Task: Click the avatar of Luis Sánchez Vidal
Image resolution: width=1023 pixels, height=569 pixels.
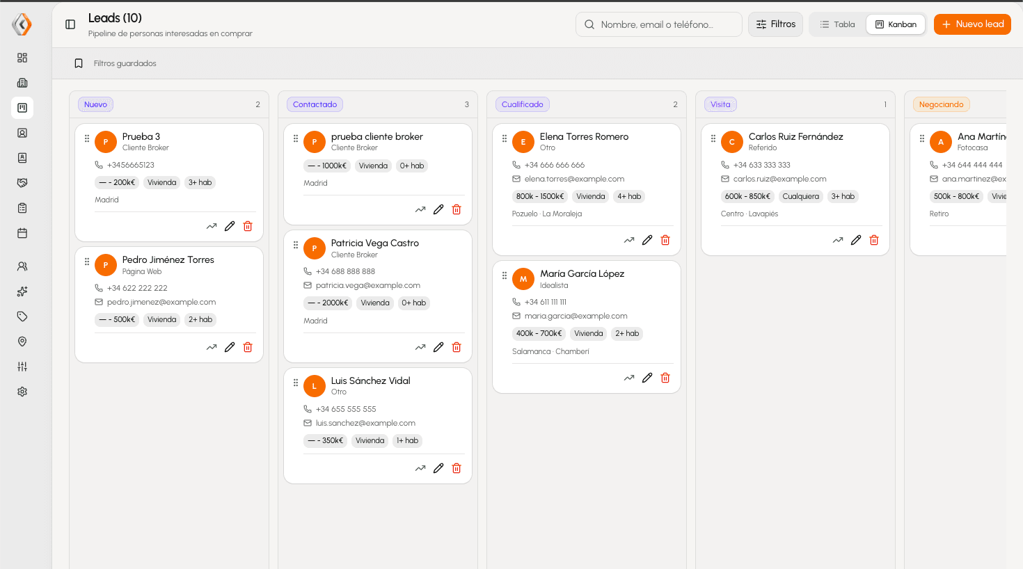Action: tap(315, 386)
